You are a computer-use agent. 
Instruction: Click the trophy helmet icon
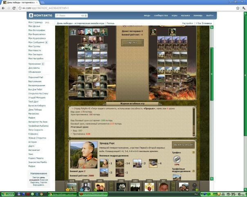coord(177,162)
